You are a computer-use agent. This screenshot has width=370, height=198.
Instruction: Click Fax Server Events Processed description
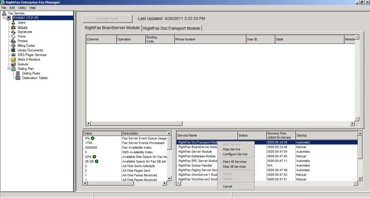point(143,143)
